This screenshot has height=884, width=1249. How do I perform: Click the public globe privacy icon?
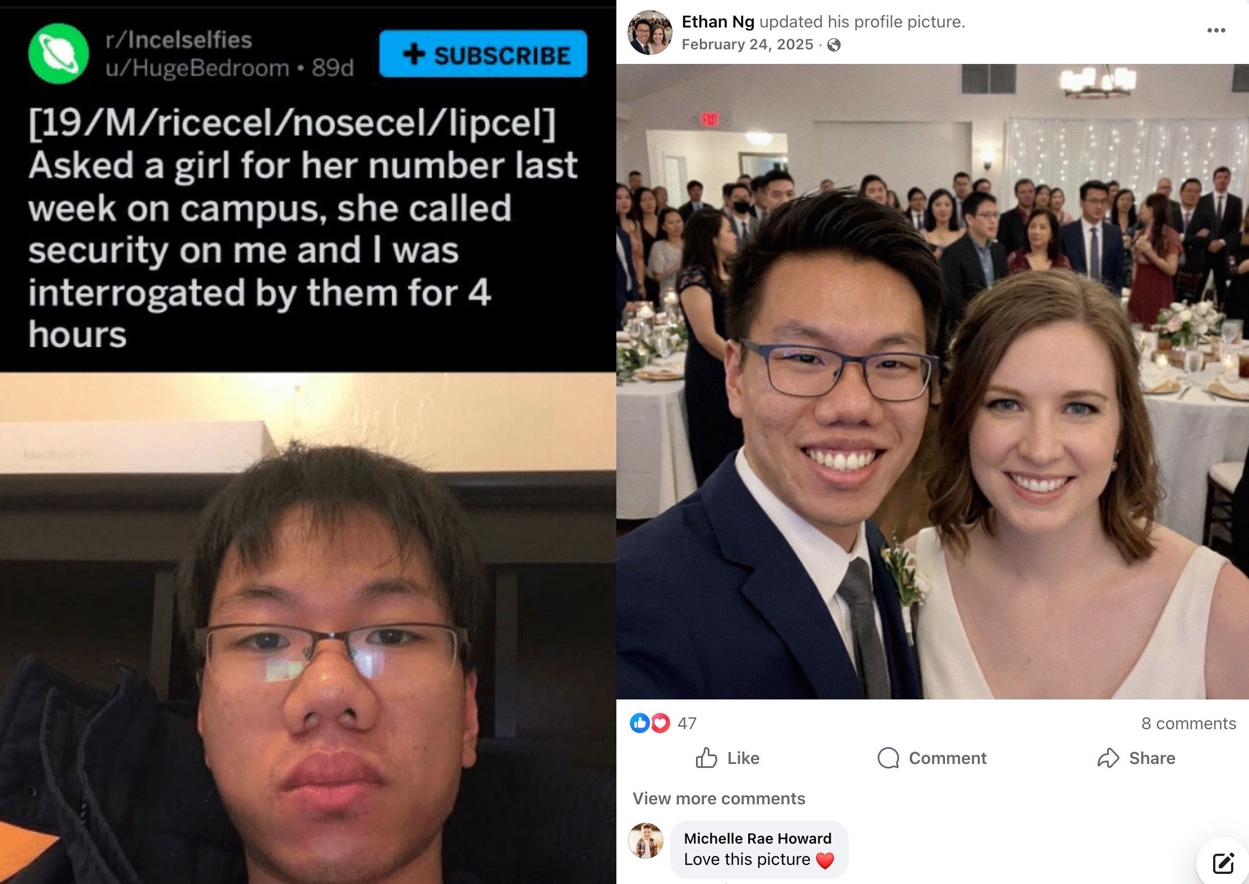834,45
